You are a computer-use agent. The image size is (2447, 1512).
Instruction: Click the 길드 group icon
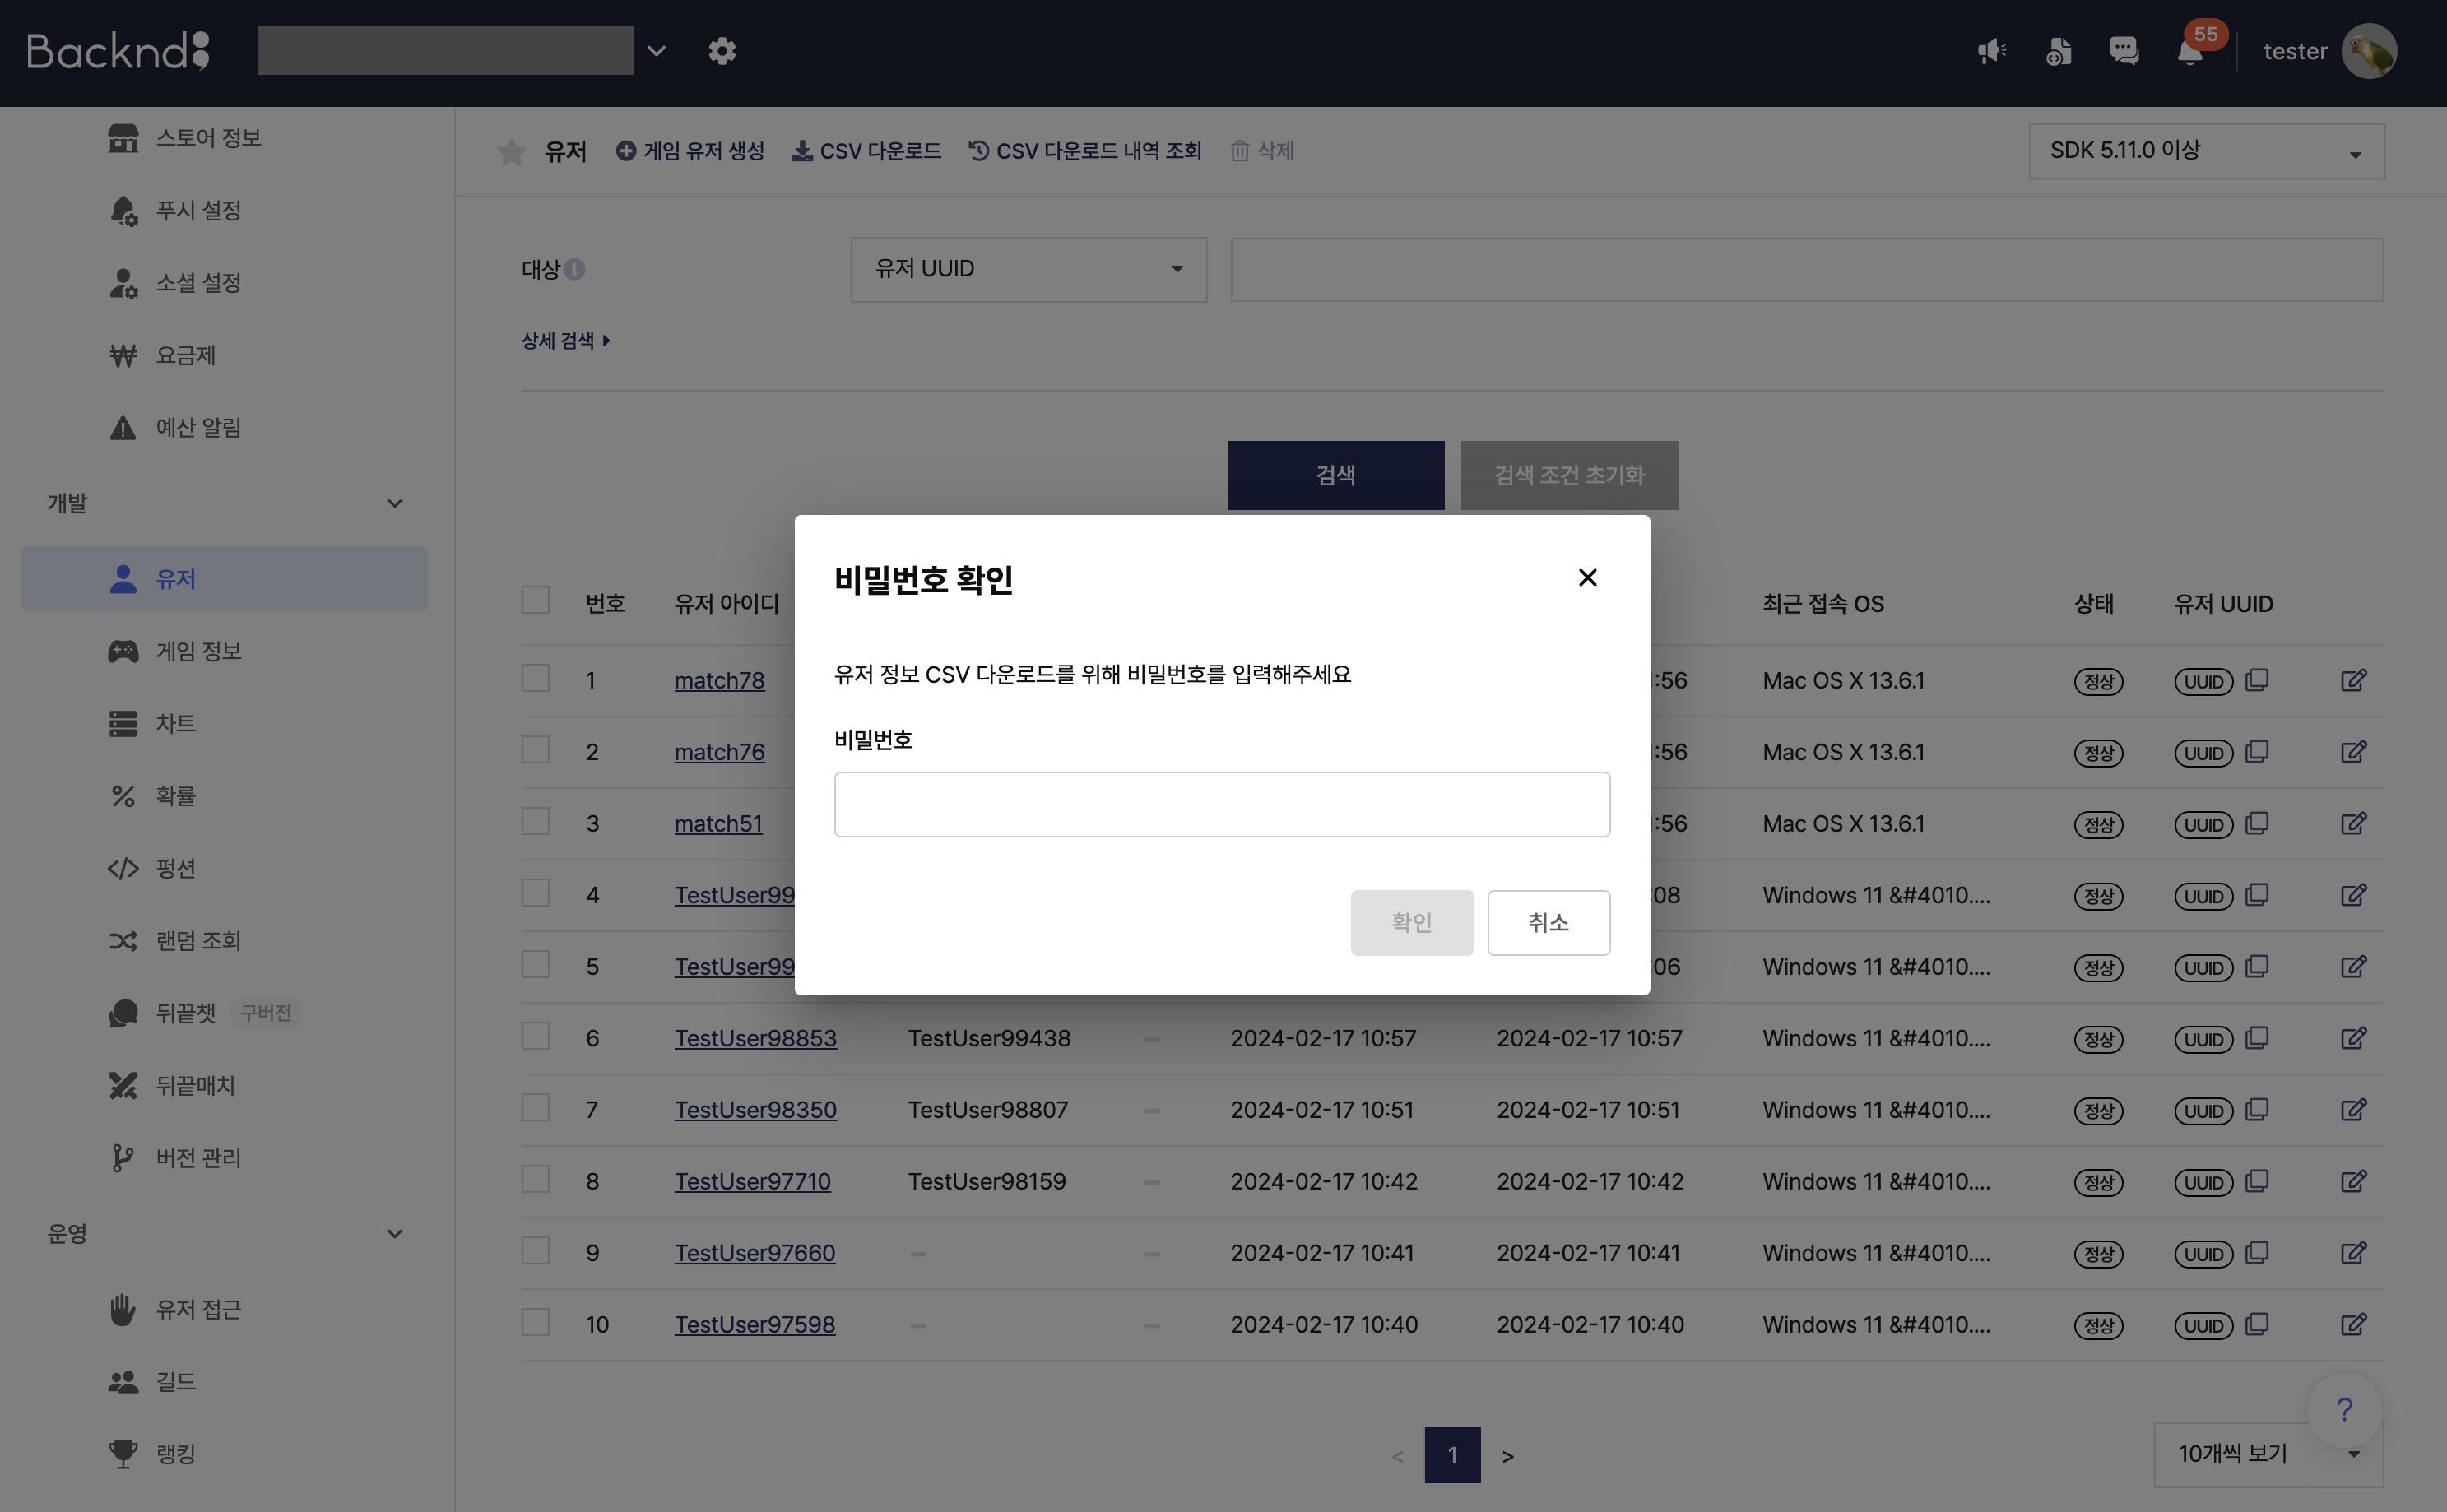123,1382
